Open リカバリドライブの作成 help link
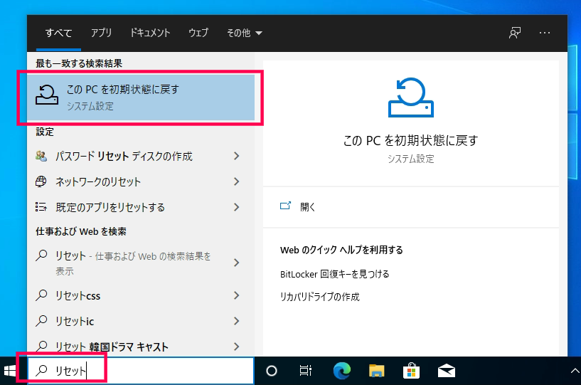The height and width of the screenshot is (385, 581). point(320,297)
